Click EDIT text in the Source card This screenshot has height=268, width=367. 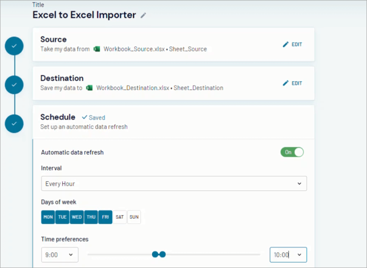pos(297,44)
